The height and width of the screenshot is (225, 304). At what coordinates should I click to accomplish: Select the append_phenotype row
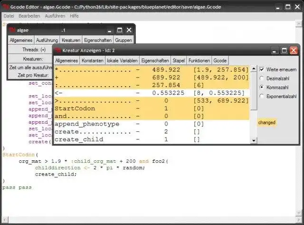[152, 124]
